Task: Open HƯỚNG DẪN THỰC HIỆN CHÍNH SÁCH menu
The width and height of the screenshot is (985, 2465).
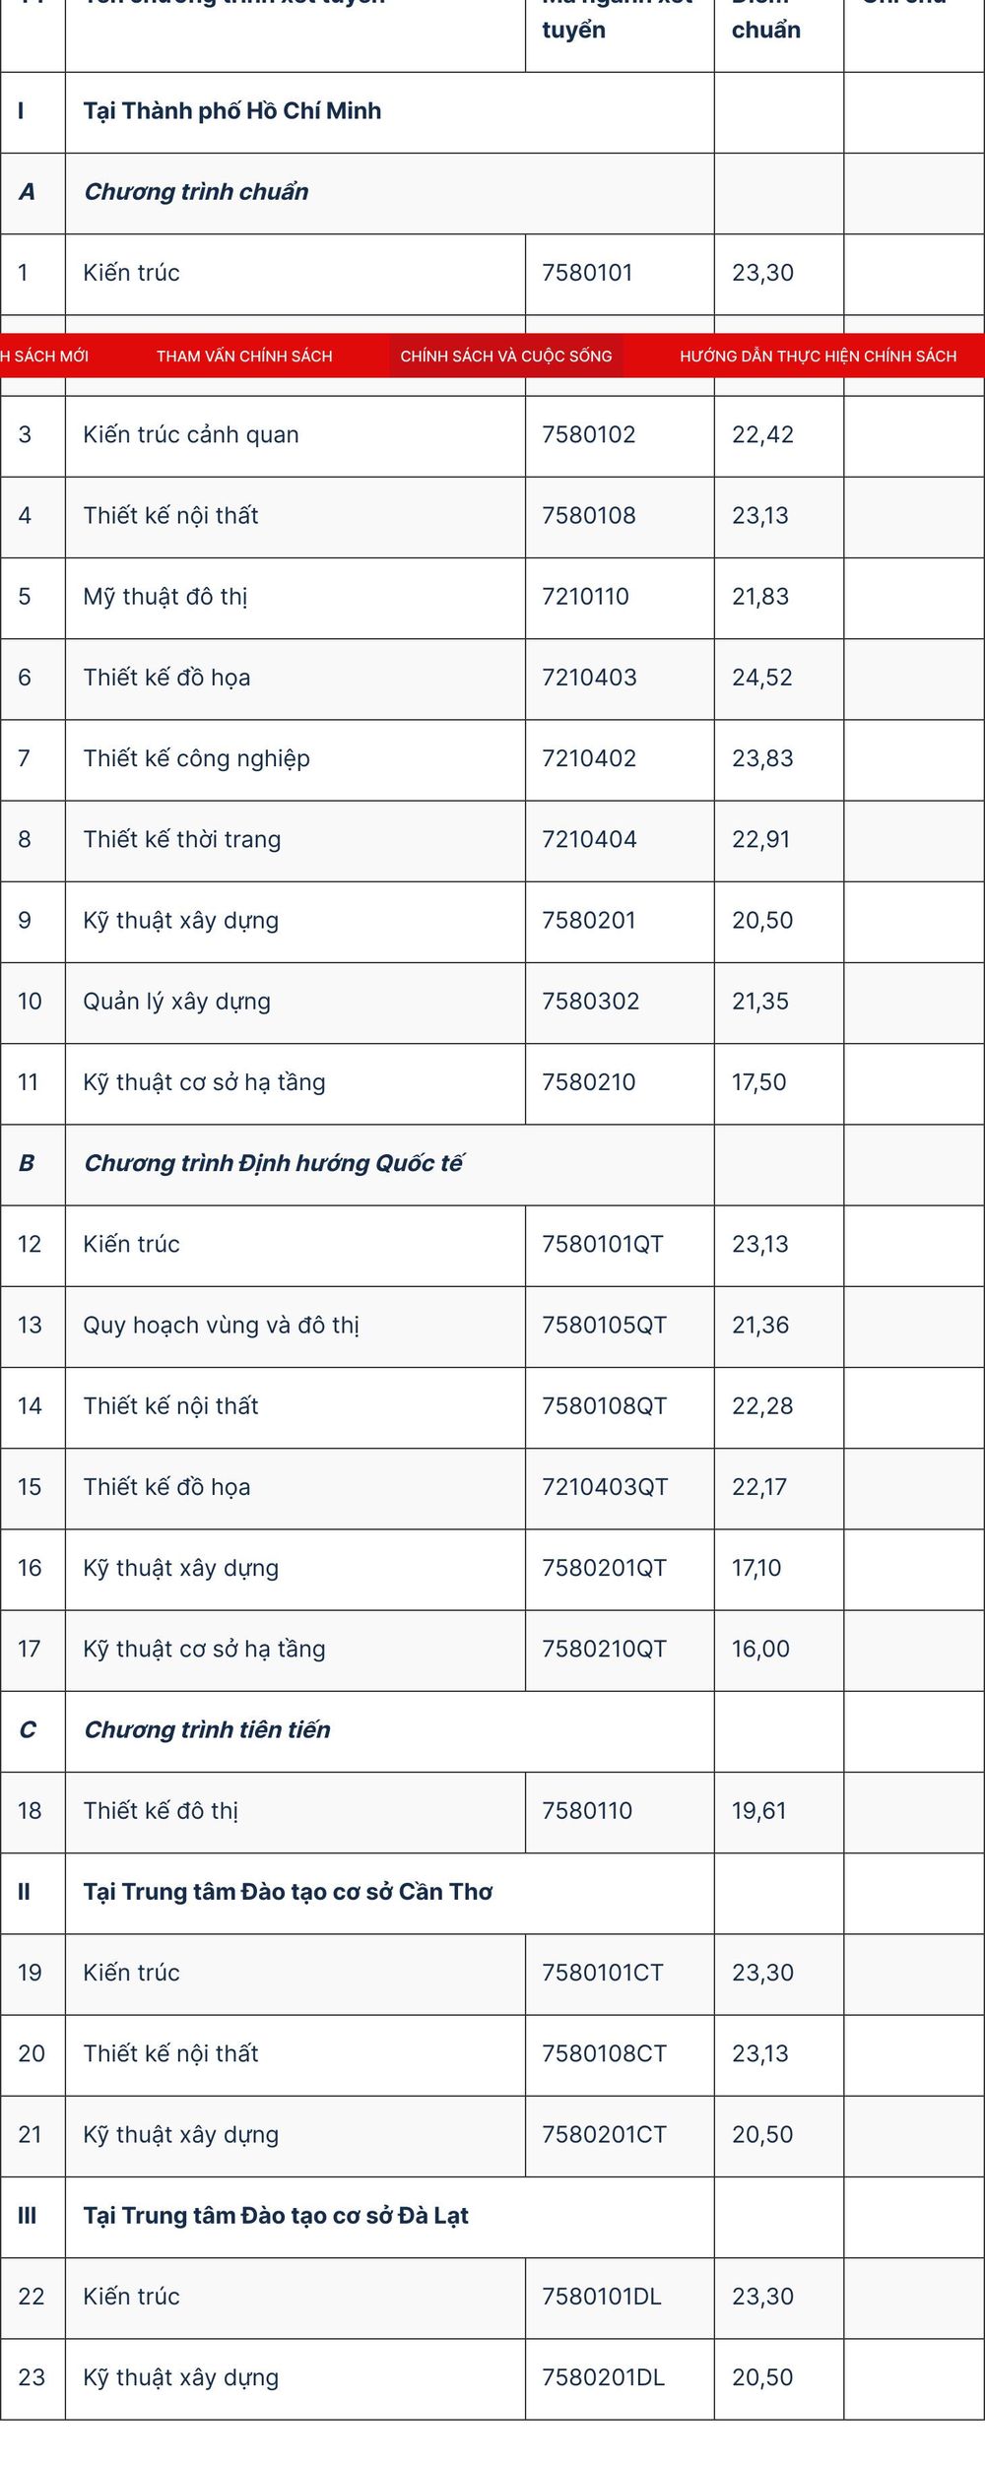Action: pyautogui.click(x=818, y=356)
